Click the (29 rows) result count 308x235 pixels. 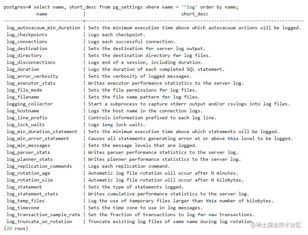coord(16,228)
